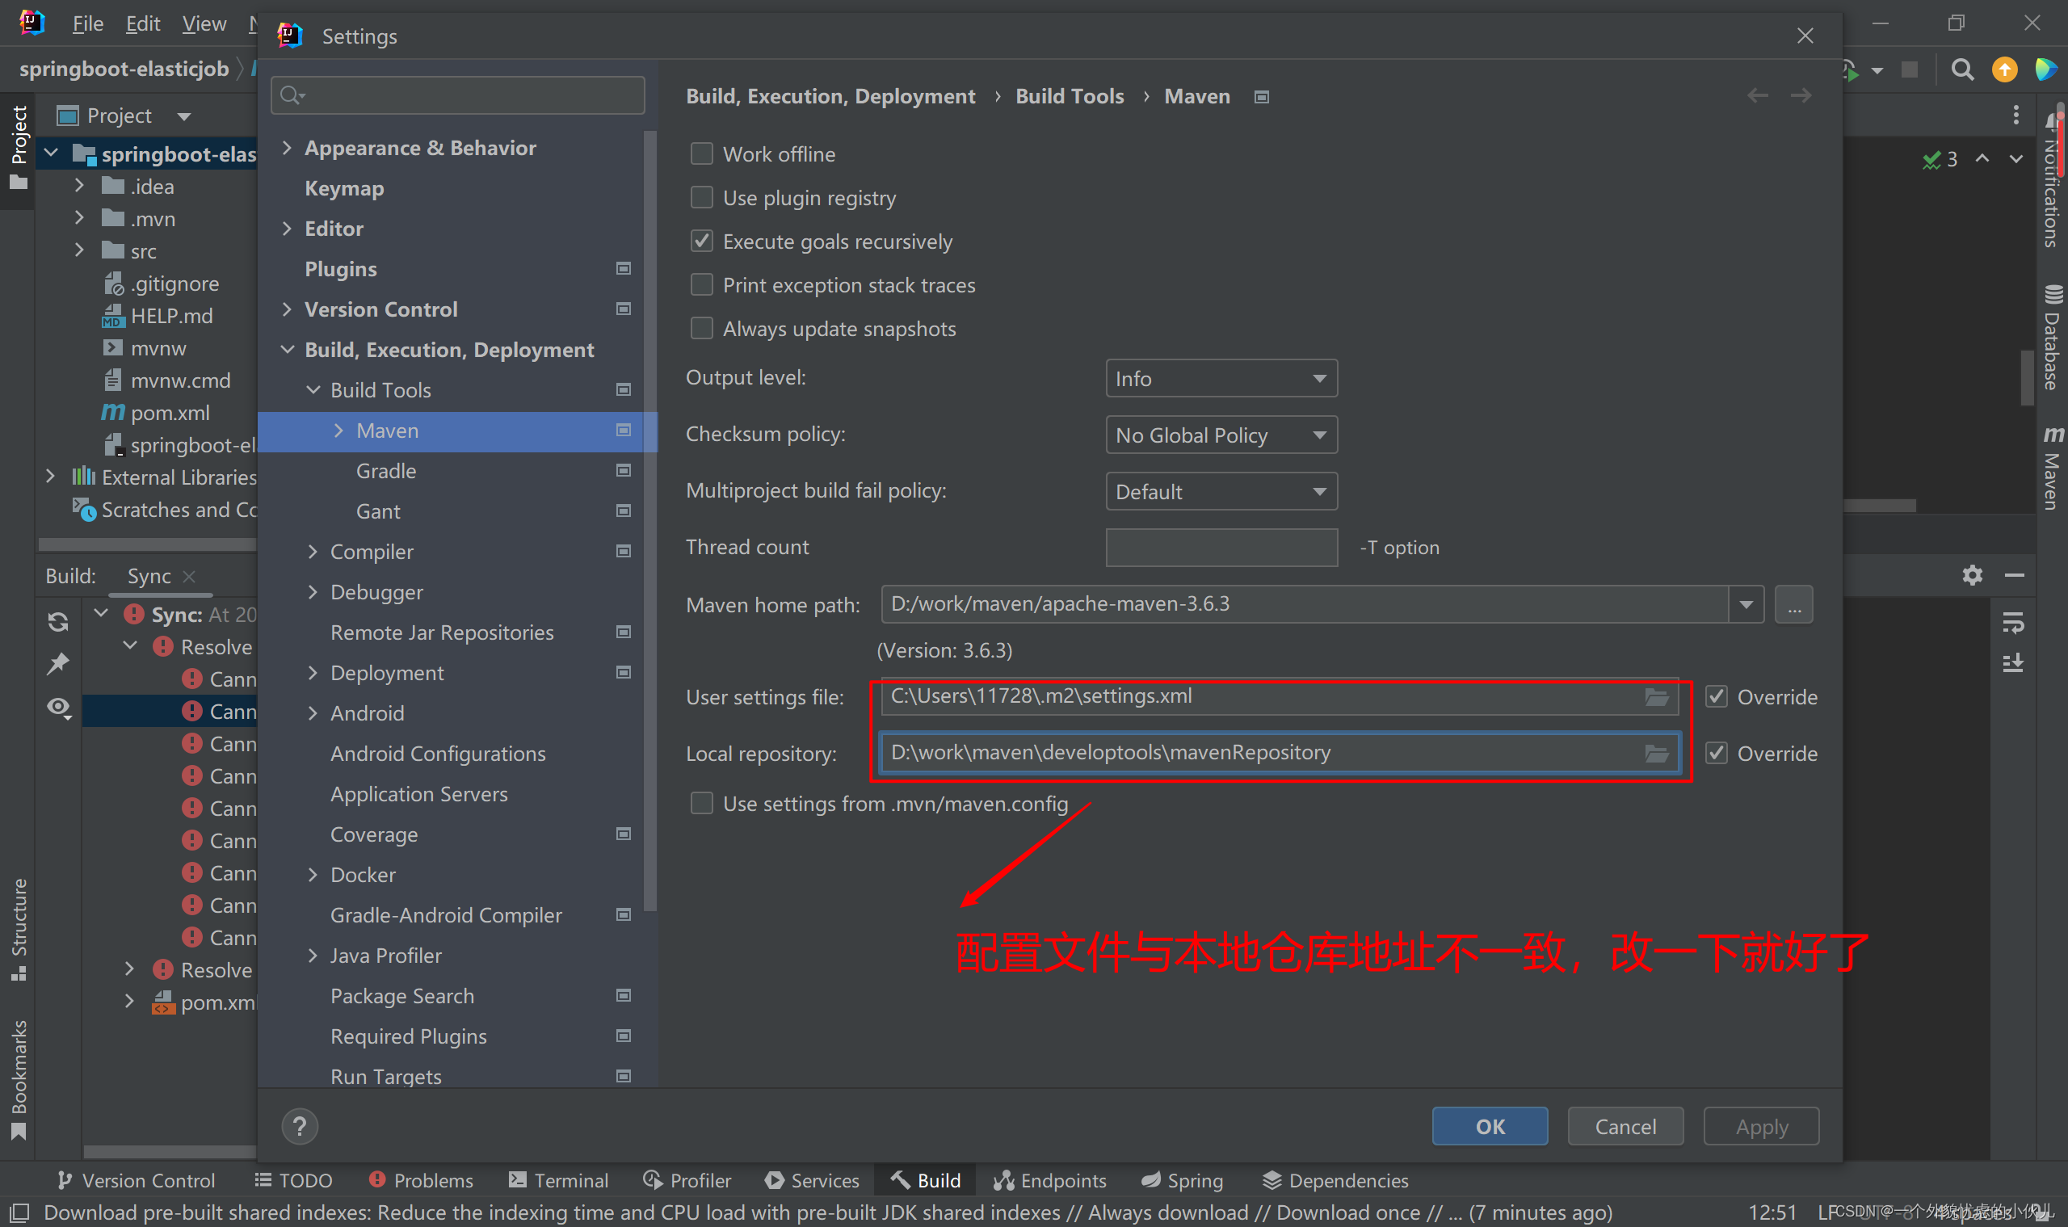Image resolution: width=2068 pixels, height=1227 pixels.
Task: Toggle Override for User settings file
Action: coord(1716,696)
